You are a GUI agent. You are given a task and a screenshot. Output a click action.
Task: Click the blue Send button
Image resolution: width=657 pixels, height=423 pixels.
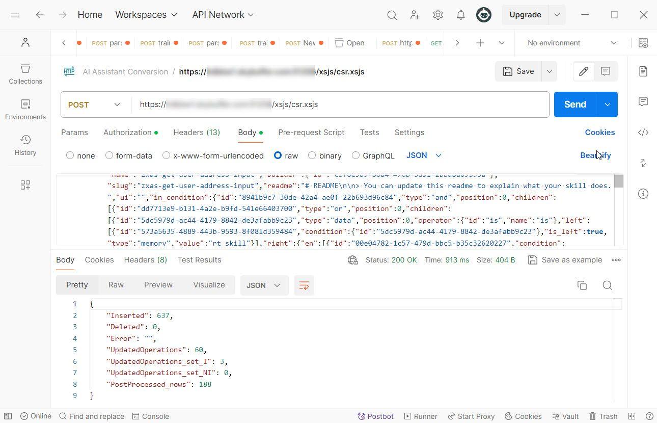tap(574, 104)
